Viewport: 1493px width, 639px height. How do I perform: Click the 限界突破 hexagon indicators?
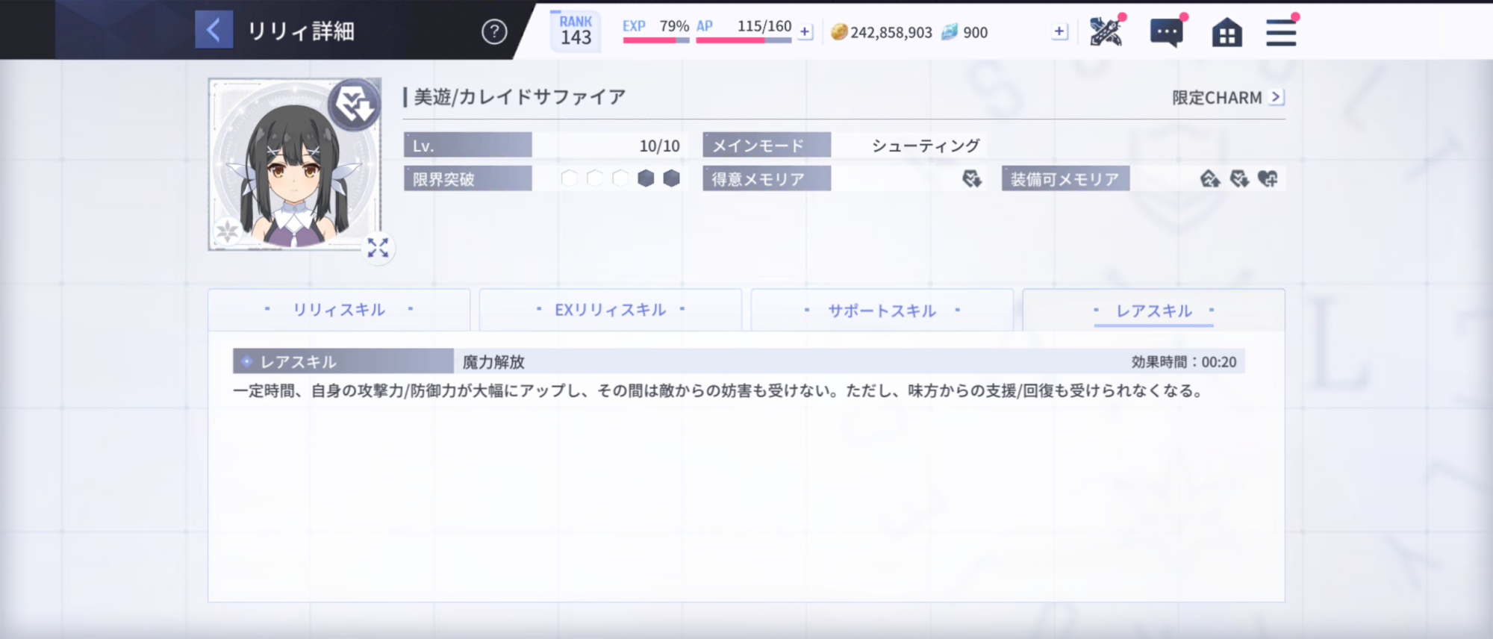coord(620,178)
